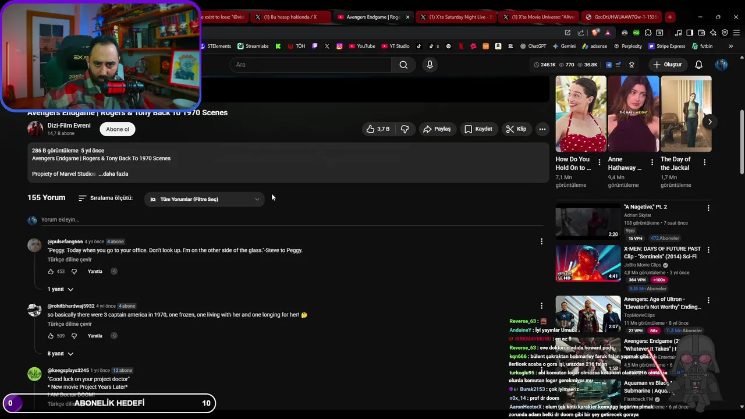The image size is (745, 419).
Task: Switch to the Bu hesap hakkında X tab
Action: (289, 17)
